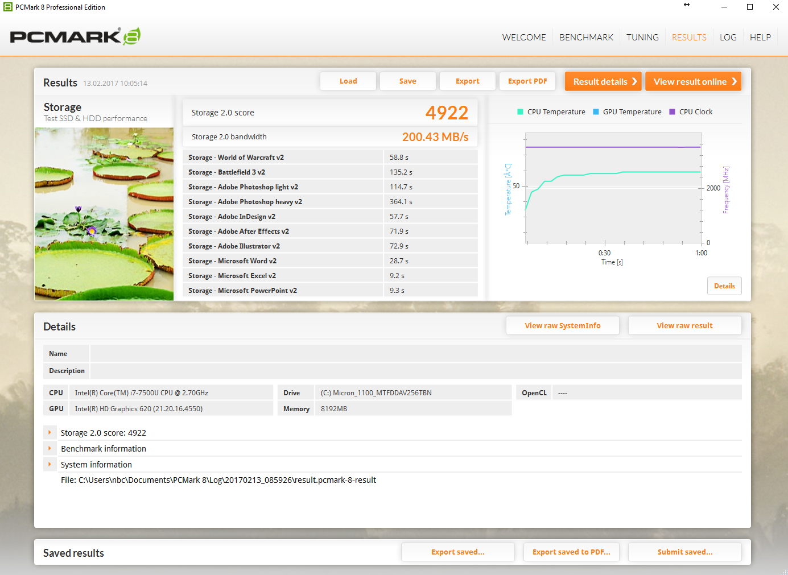This screenshot has height=575, width=788.
Task: Click the result file path text
Action: pos(218,480)
